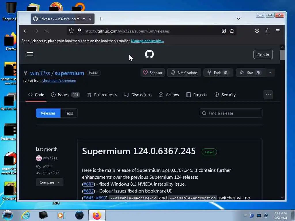Open the Projects tab
This screenshot has height=221, width=295.
coord(196,95)
